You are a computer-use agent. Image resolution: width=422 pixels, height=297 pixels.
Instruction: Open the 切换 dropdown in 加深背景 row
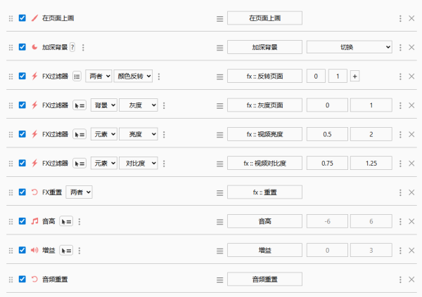(349, 47)
